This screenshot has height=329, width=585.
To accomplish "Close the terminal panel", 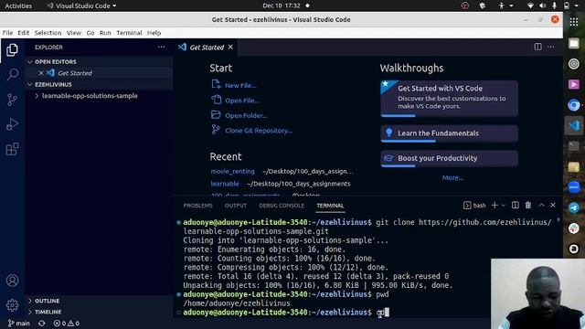I will 553,205.
